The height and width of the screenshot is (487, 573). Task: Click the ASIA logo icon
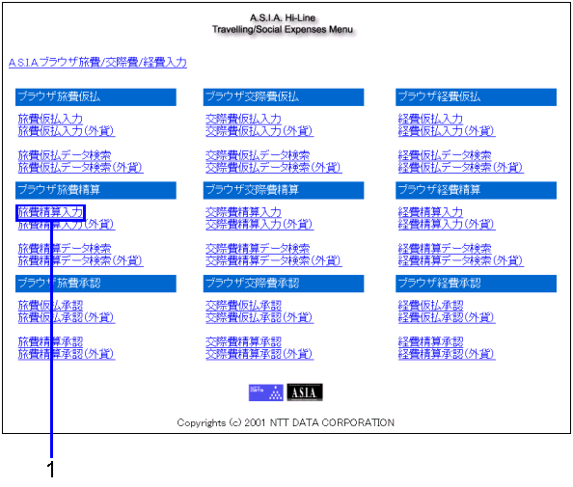tap(305, 392)
